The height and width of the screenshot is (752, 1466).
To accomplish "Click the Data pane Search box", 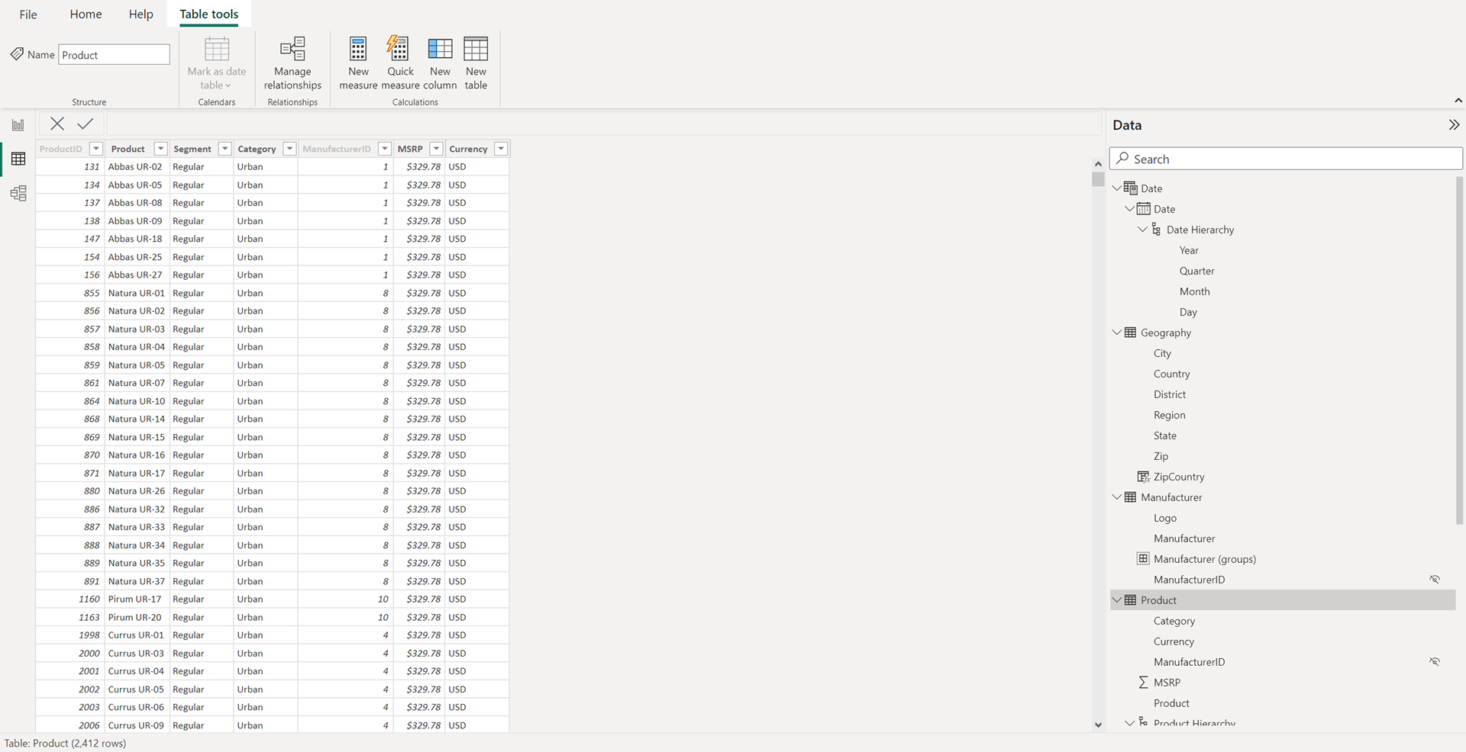I will click(x=1286, y=159).
